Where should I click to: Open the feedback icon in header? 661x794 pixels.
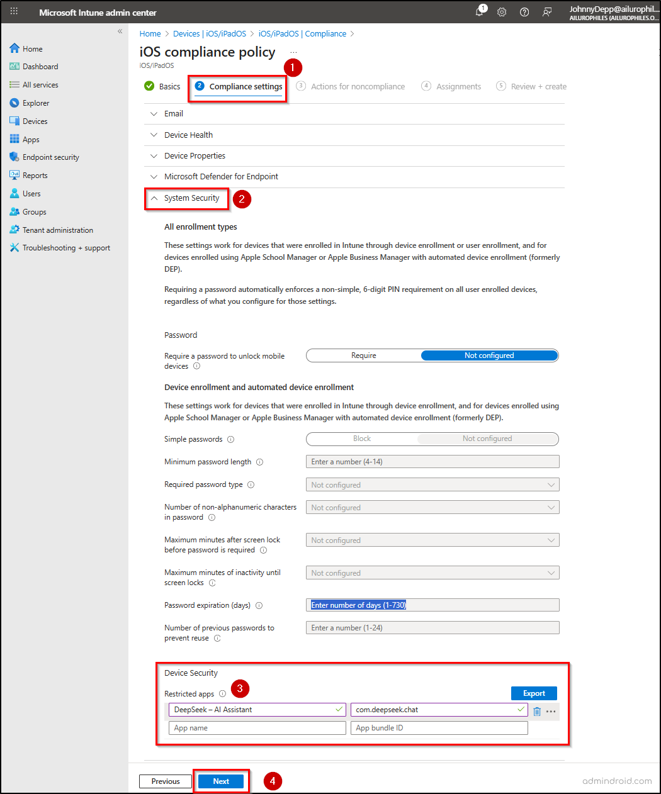(547, 12)
